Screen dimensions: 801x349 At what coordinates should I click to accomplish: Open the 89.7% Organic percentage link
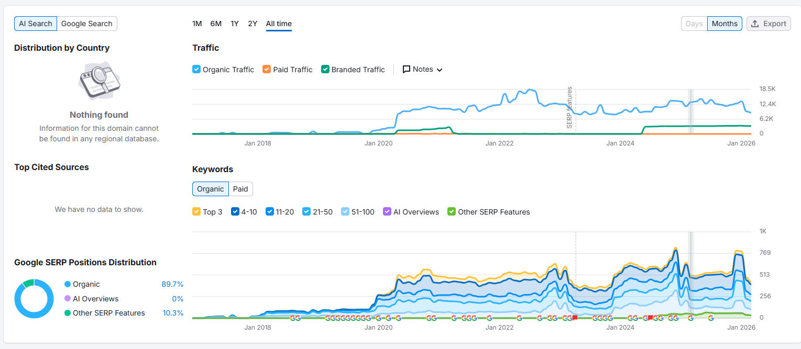(x=172, y=284)
